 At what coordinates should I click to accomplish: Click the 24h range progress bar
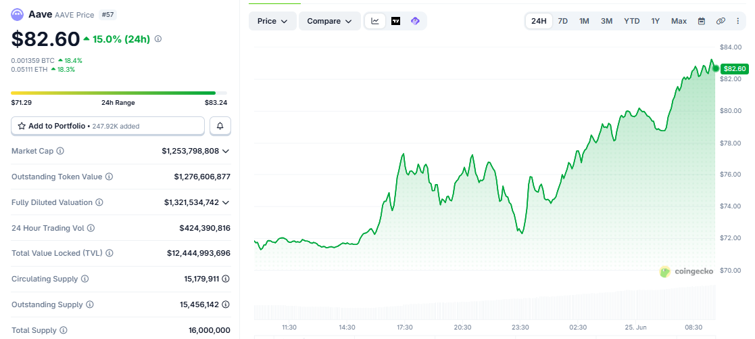119,93
